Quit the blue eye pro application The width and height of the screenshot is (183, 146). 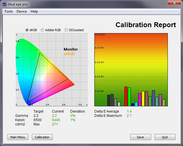(165, 137)
